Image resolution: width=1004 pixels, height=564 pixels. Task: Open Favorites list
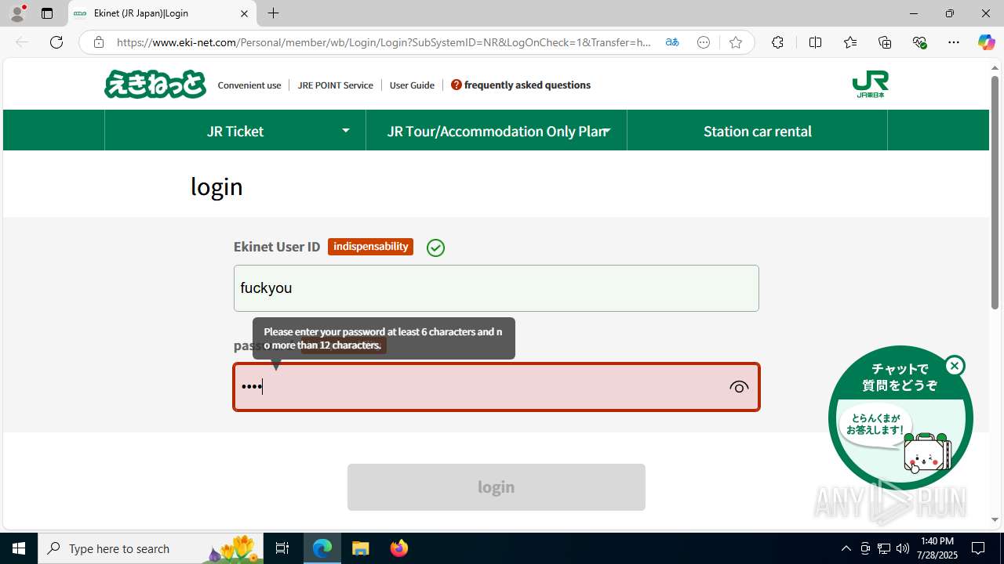pos(850,42)
